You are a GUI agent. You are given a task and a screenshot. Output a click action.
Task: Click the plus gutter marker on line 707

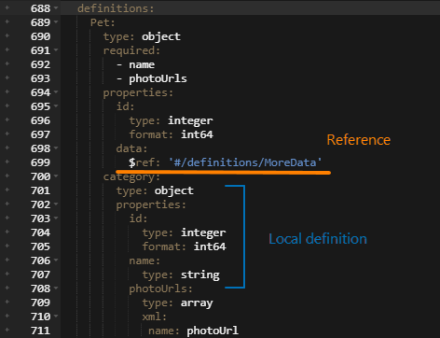pyautogui.click(x=7, y=274)
